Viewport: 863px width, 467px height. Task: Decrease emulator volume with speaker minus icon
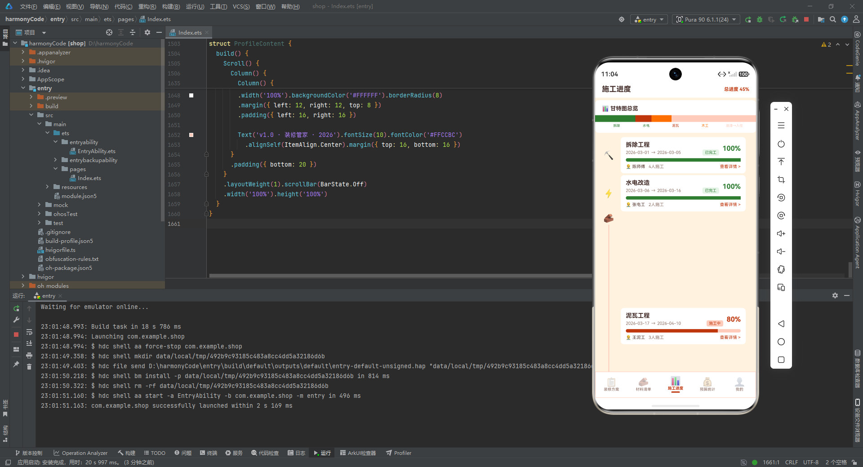pyautogui.click(x=781, y=251)
